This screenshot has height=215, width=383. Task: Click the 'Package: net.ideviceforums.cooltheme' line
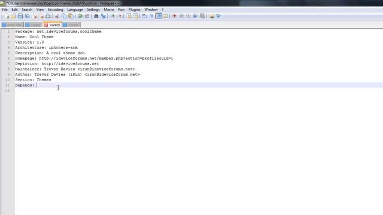[58, 32]
